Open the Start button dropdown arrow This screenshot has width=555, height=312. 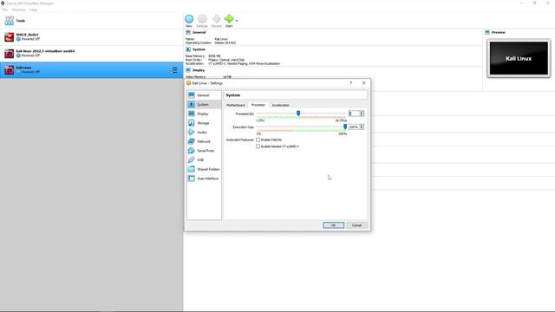(237, 21)
